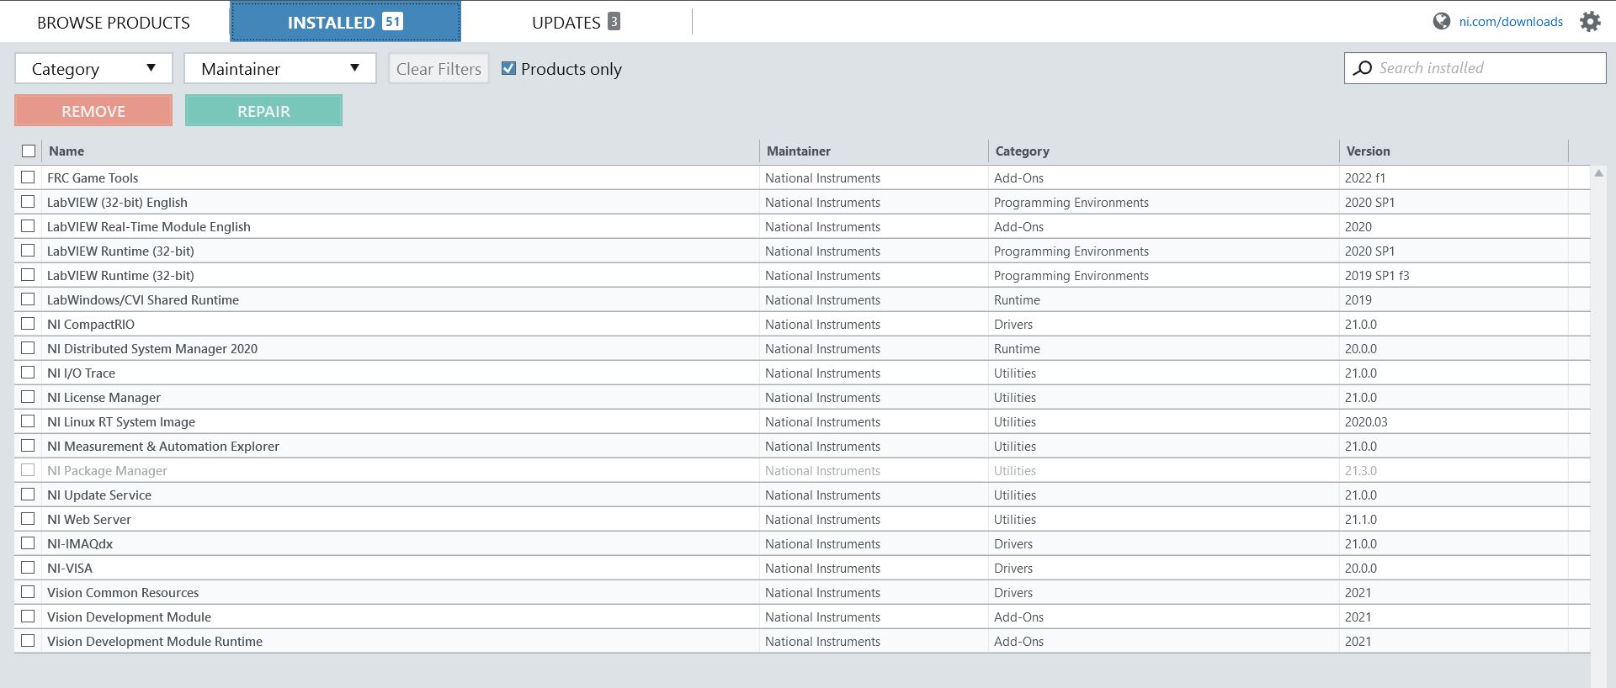Sort by the Category column header
Viewport: 1616px width, 688px height.
(1022, 151)
